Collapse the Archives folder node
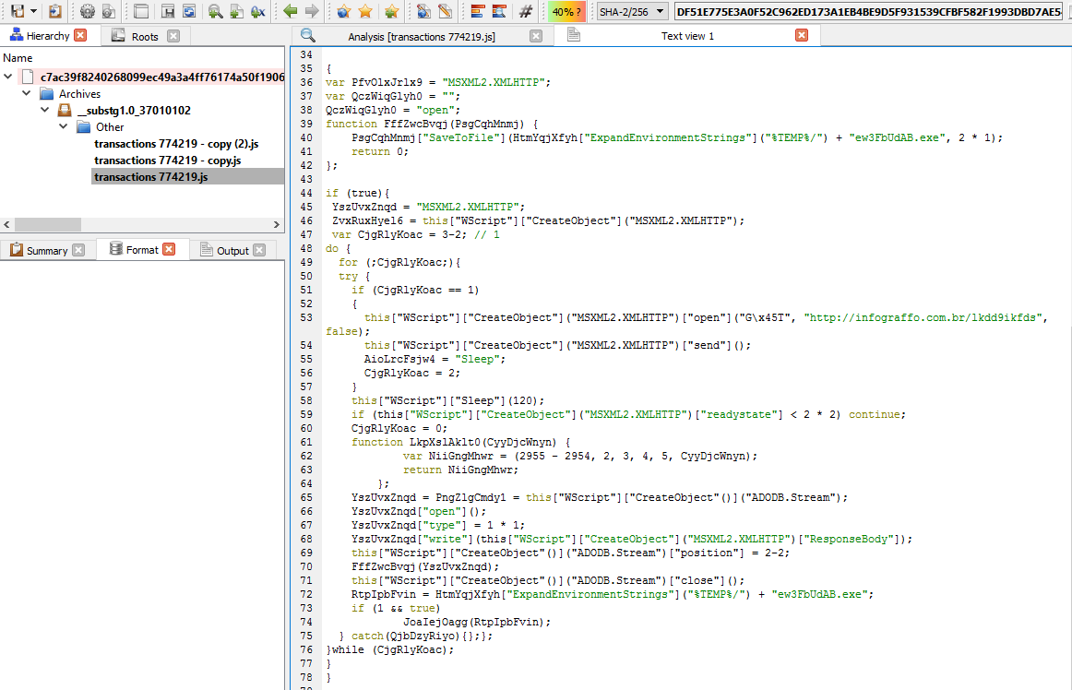1072x690 pixels. point(27,93)
